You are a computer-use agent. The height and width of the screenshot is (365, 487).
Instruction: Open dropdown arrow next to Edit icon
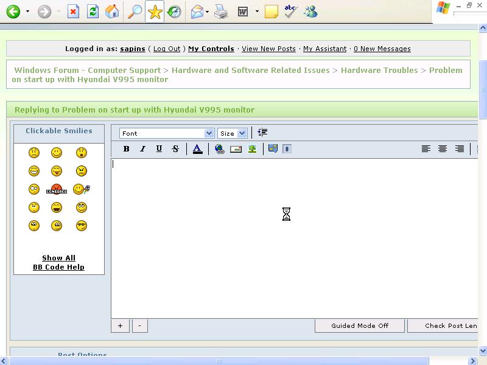point(257,12)
